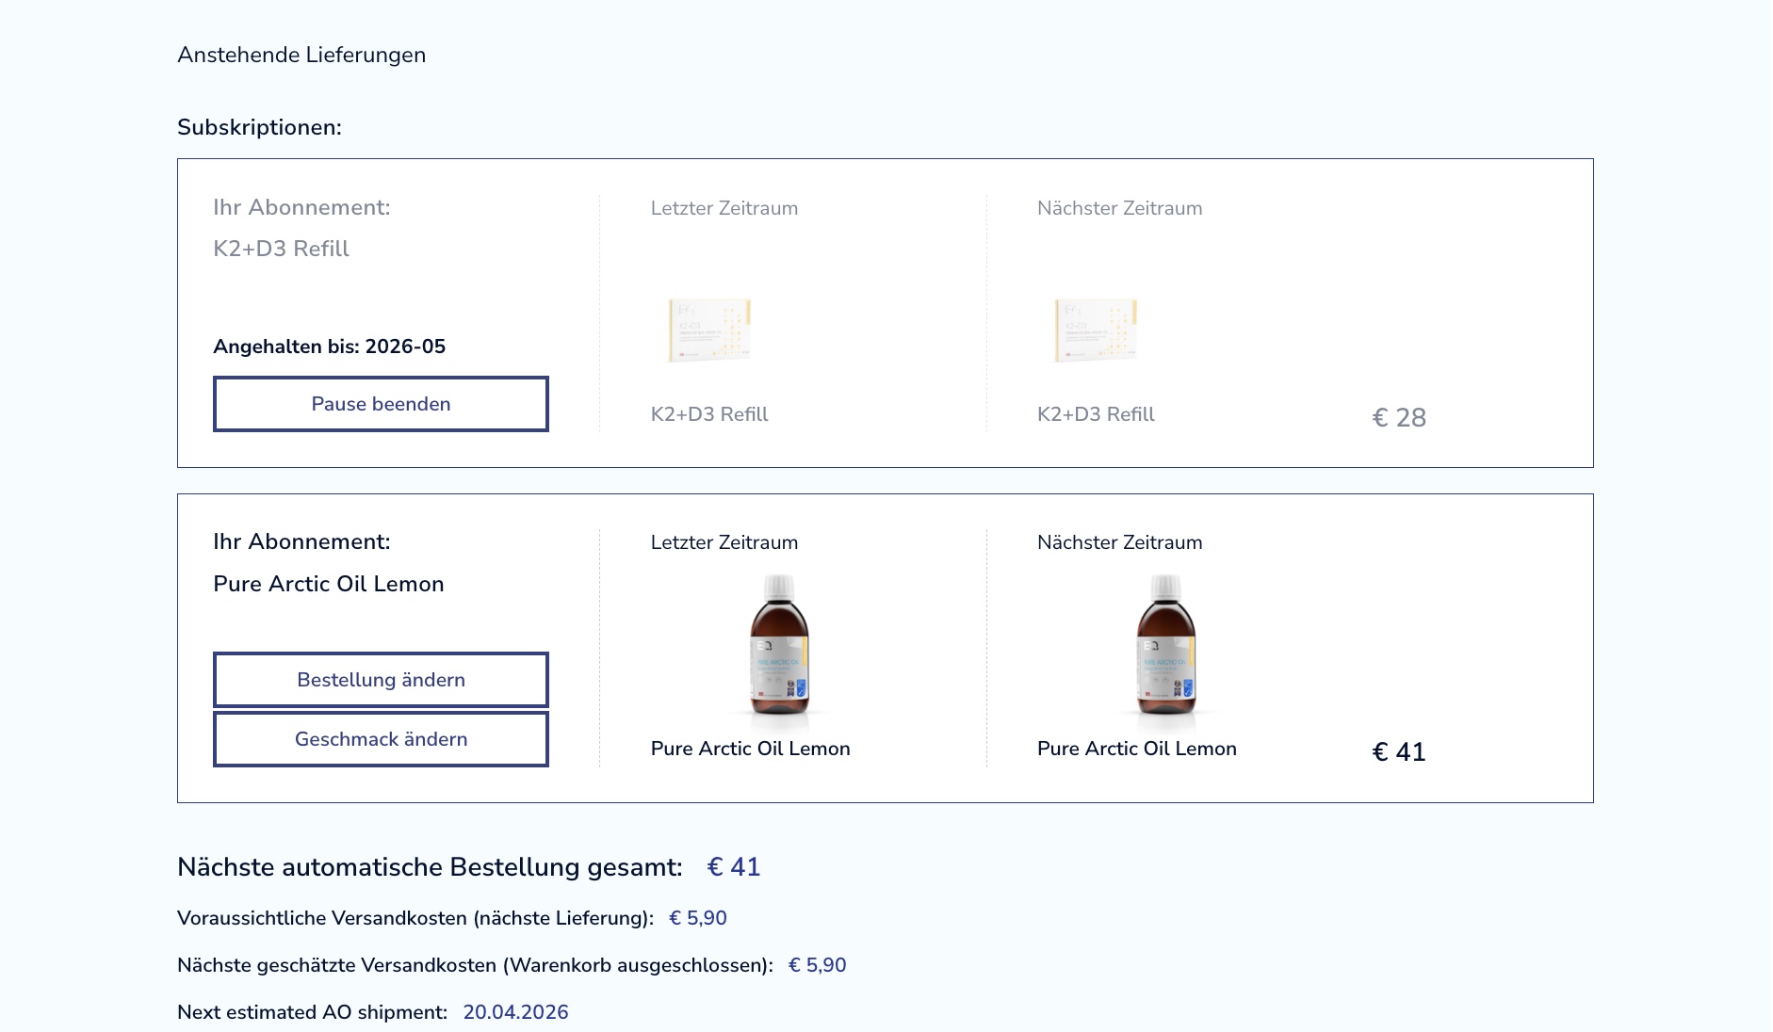Click the € 41 total next to Bestellung gesamt
The image size is (1773, 1032).
pyautogui.click(x=734, y=867)
